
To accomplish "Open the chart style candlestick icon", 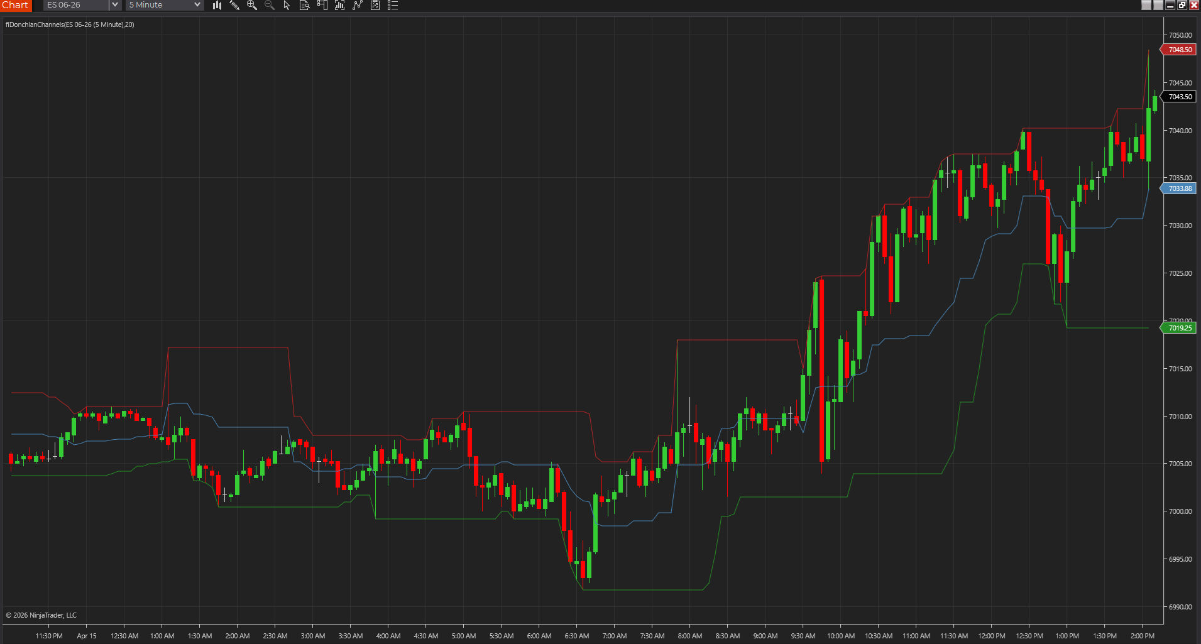I will tap(217, 5).
